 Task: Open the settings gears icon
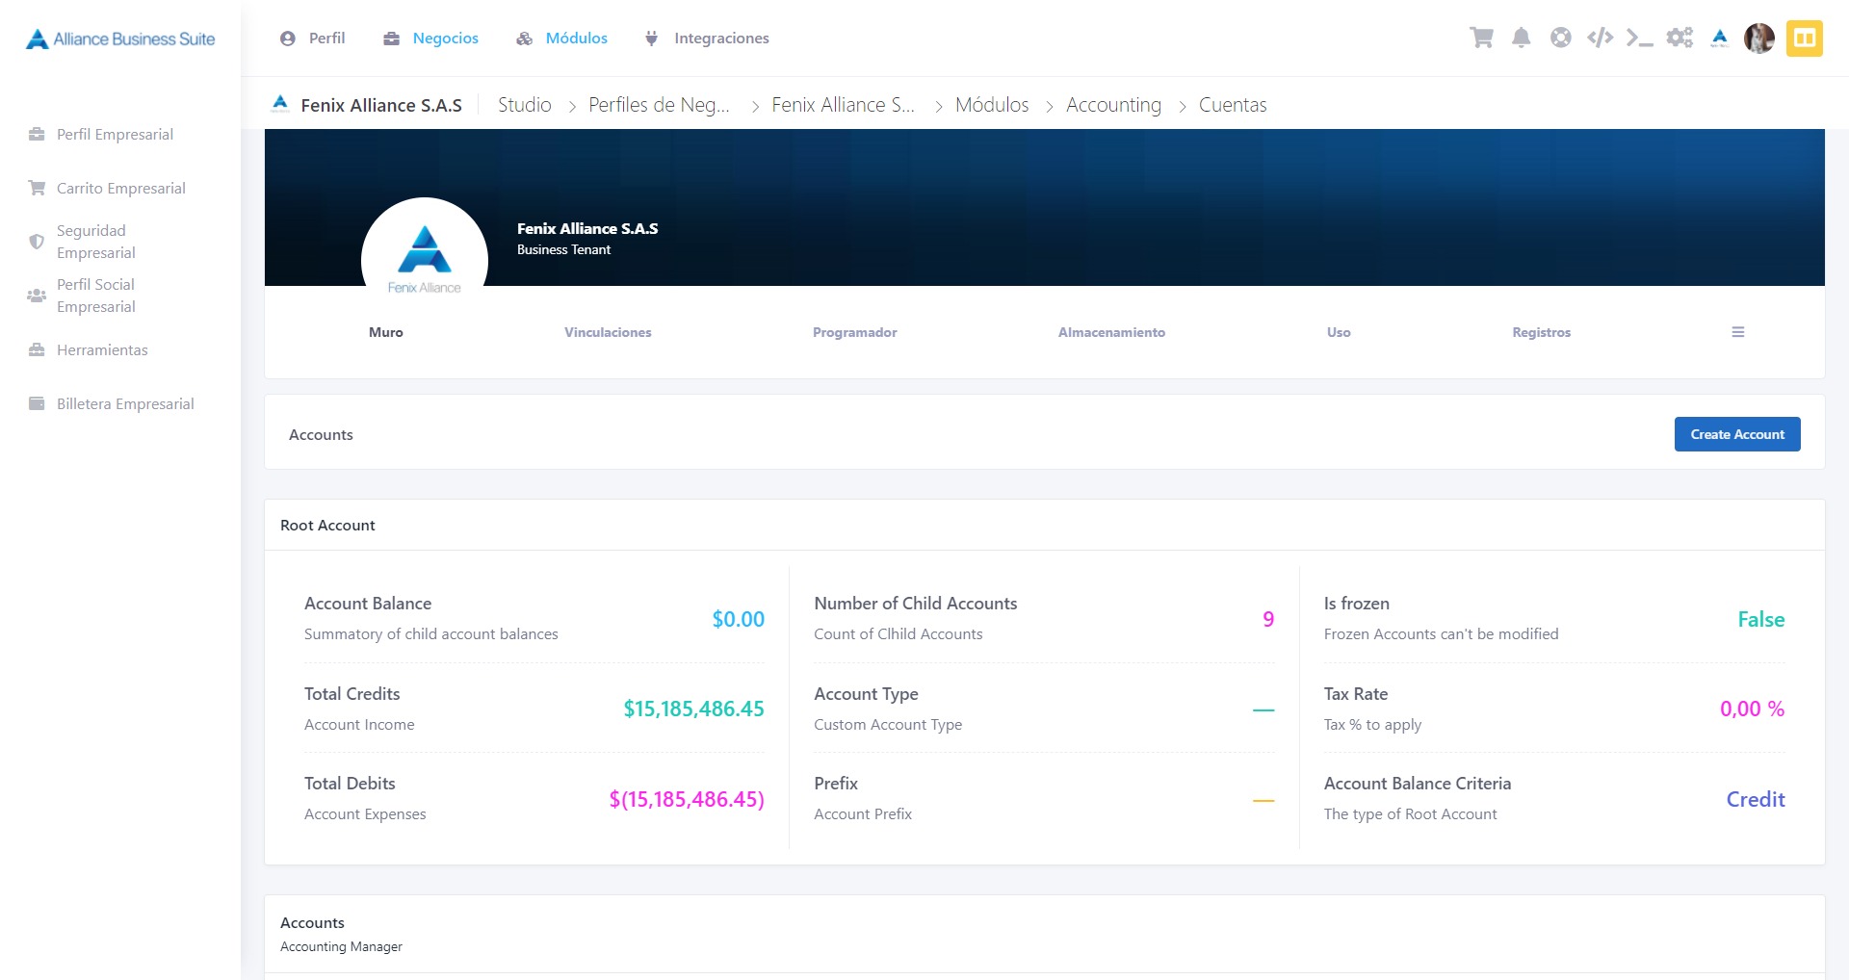click(1680, 39)
